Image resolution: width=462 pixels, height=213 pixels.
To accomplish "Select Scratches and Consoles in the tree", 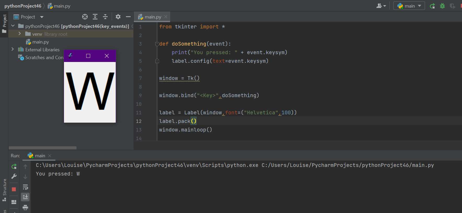I will click(x=41, y=58).
